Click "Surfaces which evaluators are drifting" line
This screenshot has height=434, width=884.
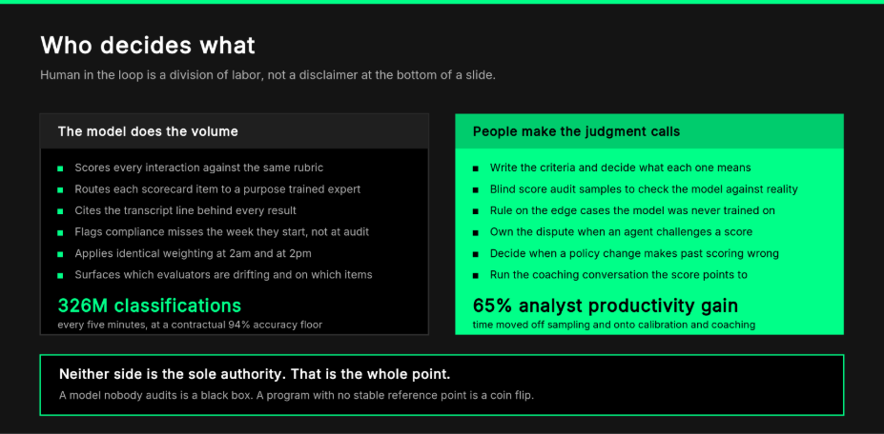pos(223,275)
